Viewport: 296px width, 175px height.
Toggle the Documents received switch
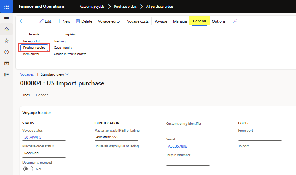tap(28, 169)
